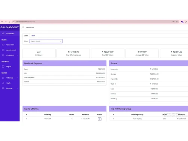
Task: Click the site info icon in address bar
Action: pyautogui.click(x=14, y=22)
